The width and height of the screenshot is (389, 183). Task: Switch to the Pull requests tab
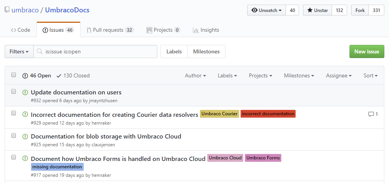[110, 30]
